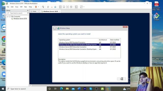Image resolution: width=163 pixels, height=91 pixels.
Task: Open the View menu
Action: 17,7
